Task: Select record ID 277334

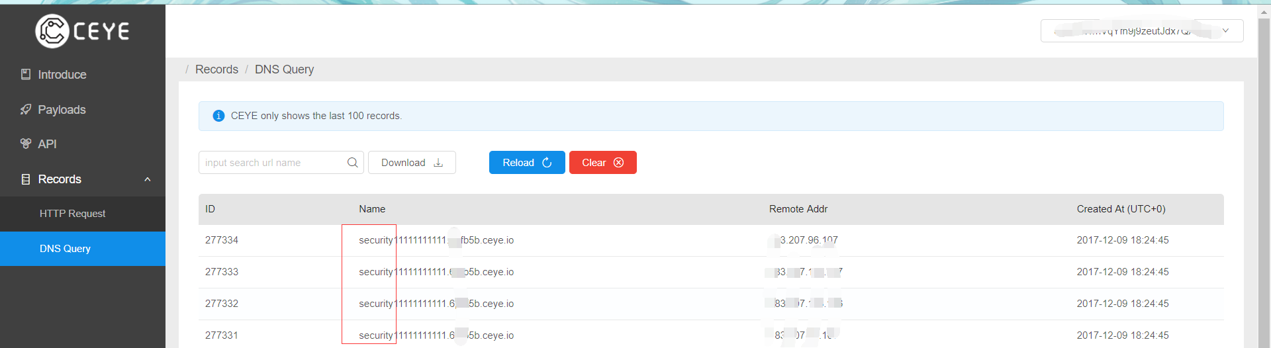Action: 222,240
